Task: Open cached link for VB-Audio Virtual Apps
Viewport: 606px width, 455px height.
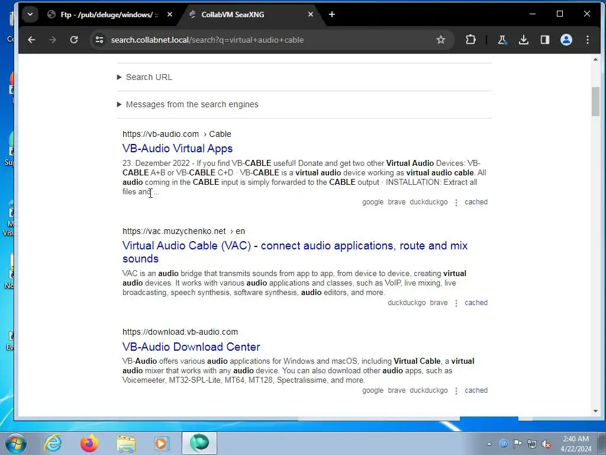Action: pos(476,202)
